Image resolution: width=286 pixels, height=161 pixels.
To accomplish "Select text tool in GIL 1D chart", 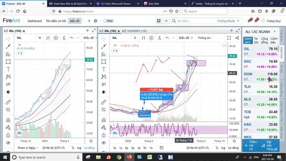I will pyautogui.click(x=104, y=69).
